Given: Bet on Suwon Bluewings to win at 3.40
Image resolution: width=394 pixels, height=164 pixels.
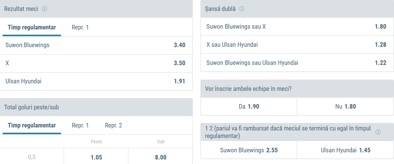Looking at the screenshot, I should (x=96, y=45).
